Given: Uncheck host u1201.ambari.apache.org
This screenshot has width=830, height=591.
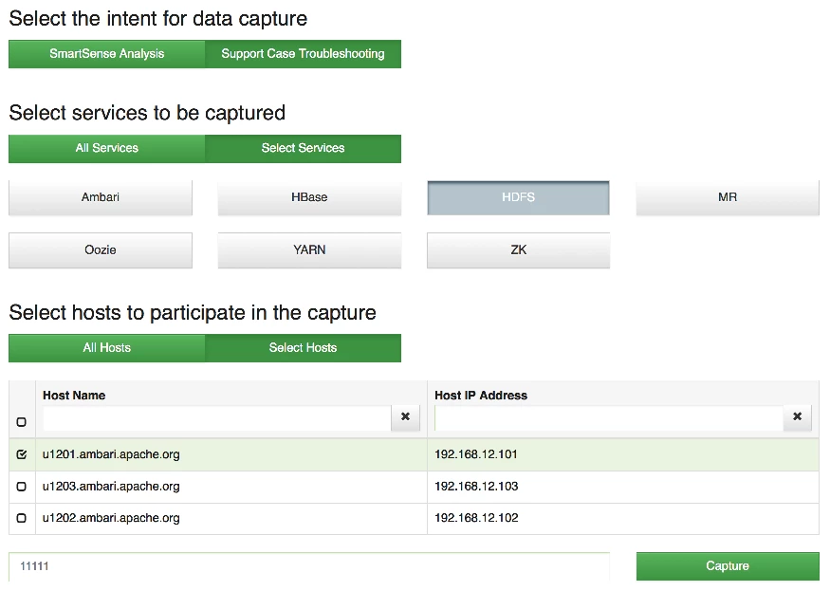Looking at the screenshot, I should [x=22, y=454].
